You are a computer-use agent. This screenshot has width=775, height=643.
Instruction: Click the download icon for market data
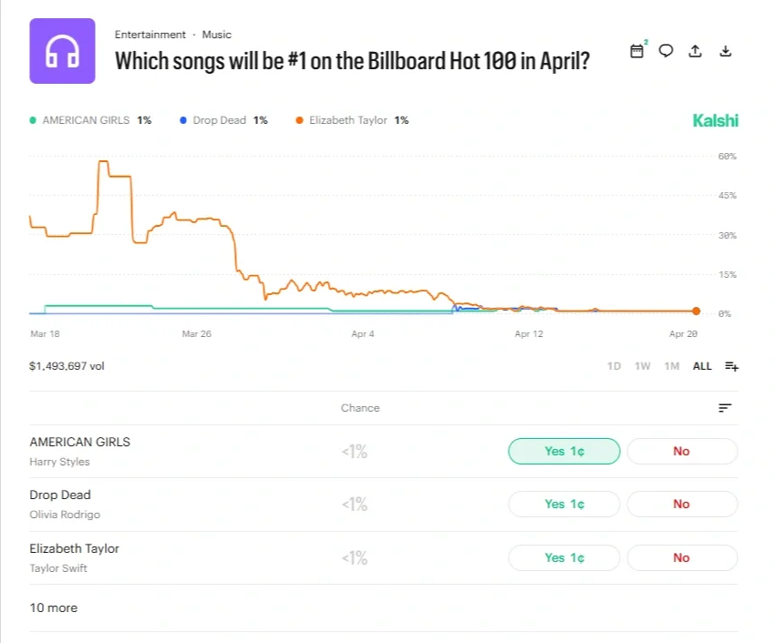(x=725, y=51)
